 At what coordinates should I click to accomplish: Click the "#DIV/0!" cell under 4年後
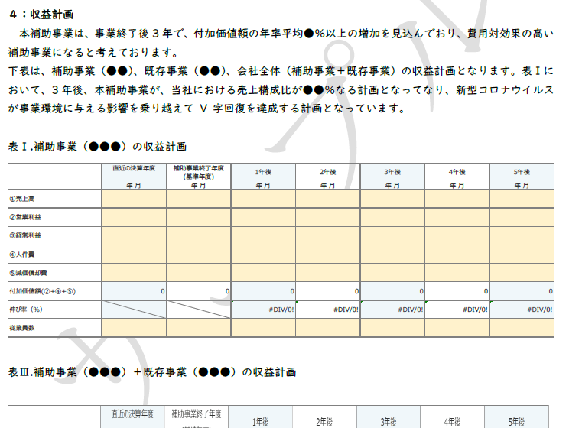[x=457, y=310]
